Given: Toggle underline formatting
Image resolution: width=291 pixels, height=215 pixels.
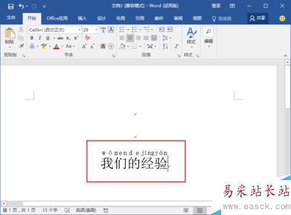Looking at the screenshot, I should 48,38.
